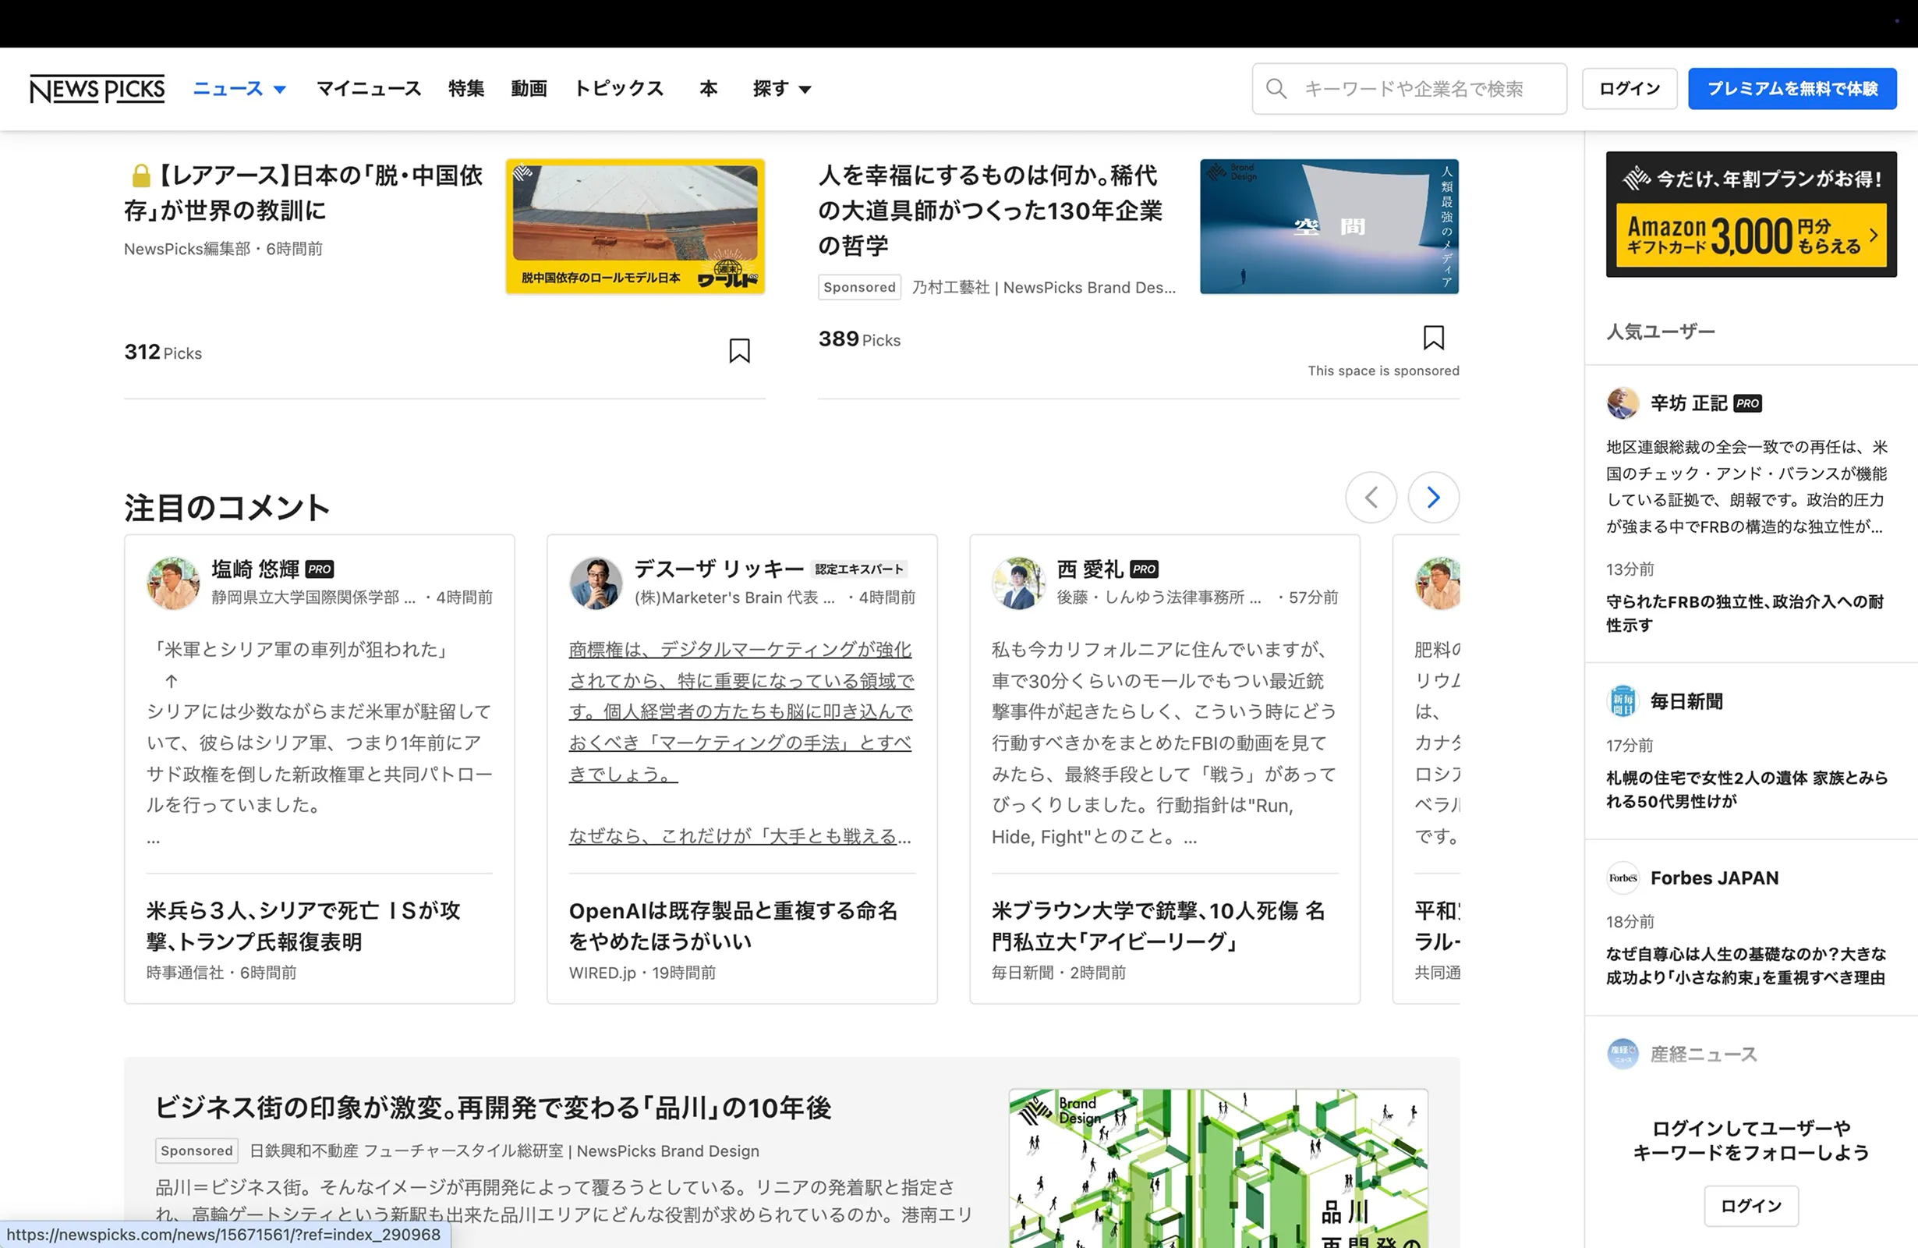The image size is (1918, 1248).
Task: Click 312 Picks count
Action: click(163, 353)
